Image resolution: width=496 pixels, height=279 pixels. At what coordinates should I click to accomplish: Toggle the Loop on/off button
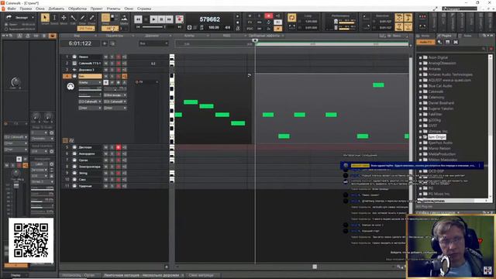pos(291,17)
